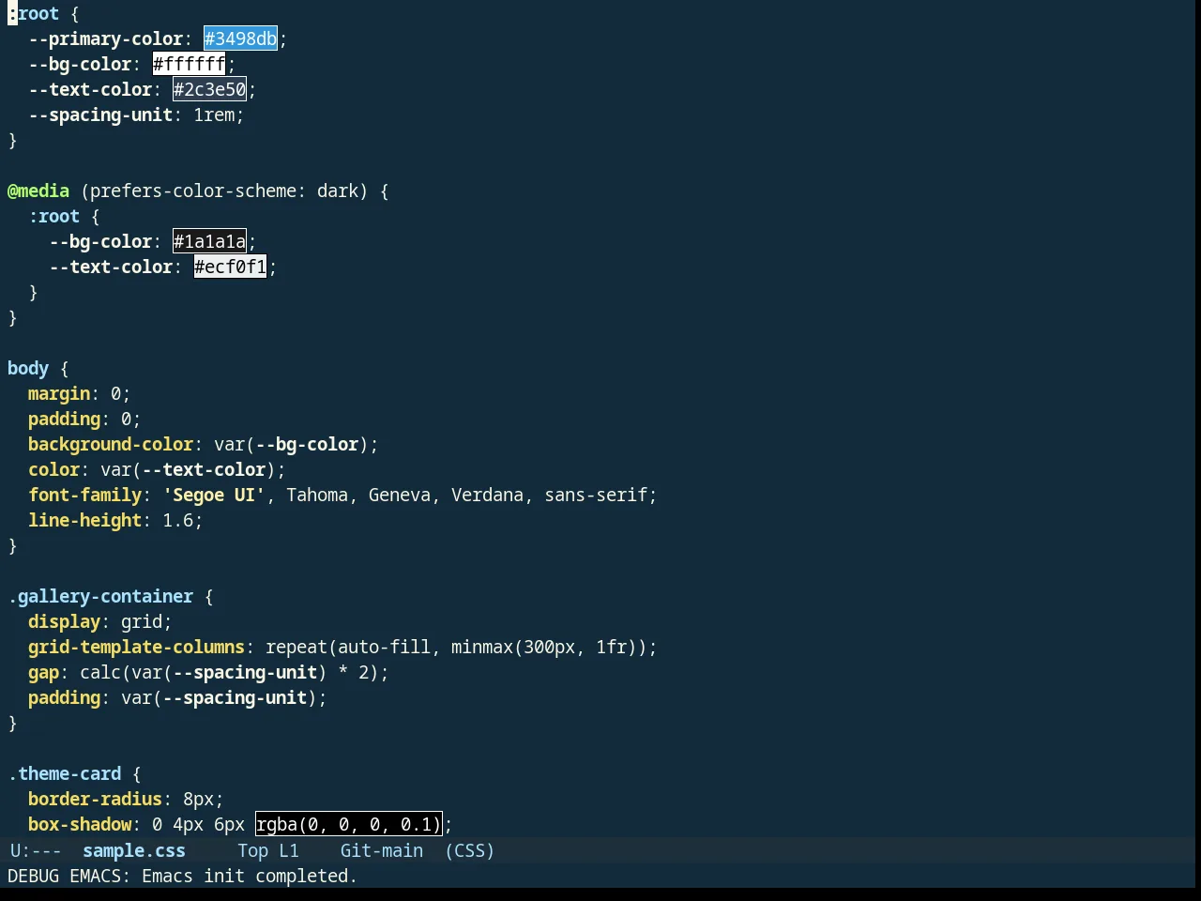Click display: grid declaration
Screen dimensions: 1201x901
100,621
